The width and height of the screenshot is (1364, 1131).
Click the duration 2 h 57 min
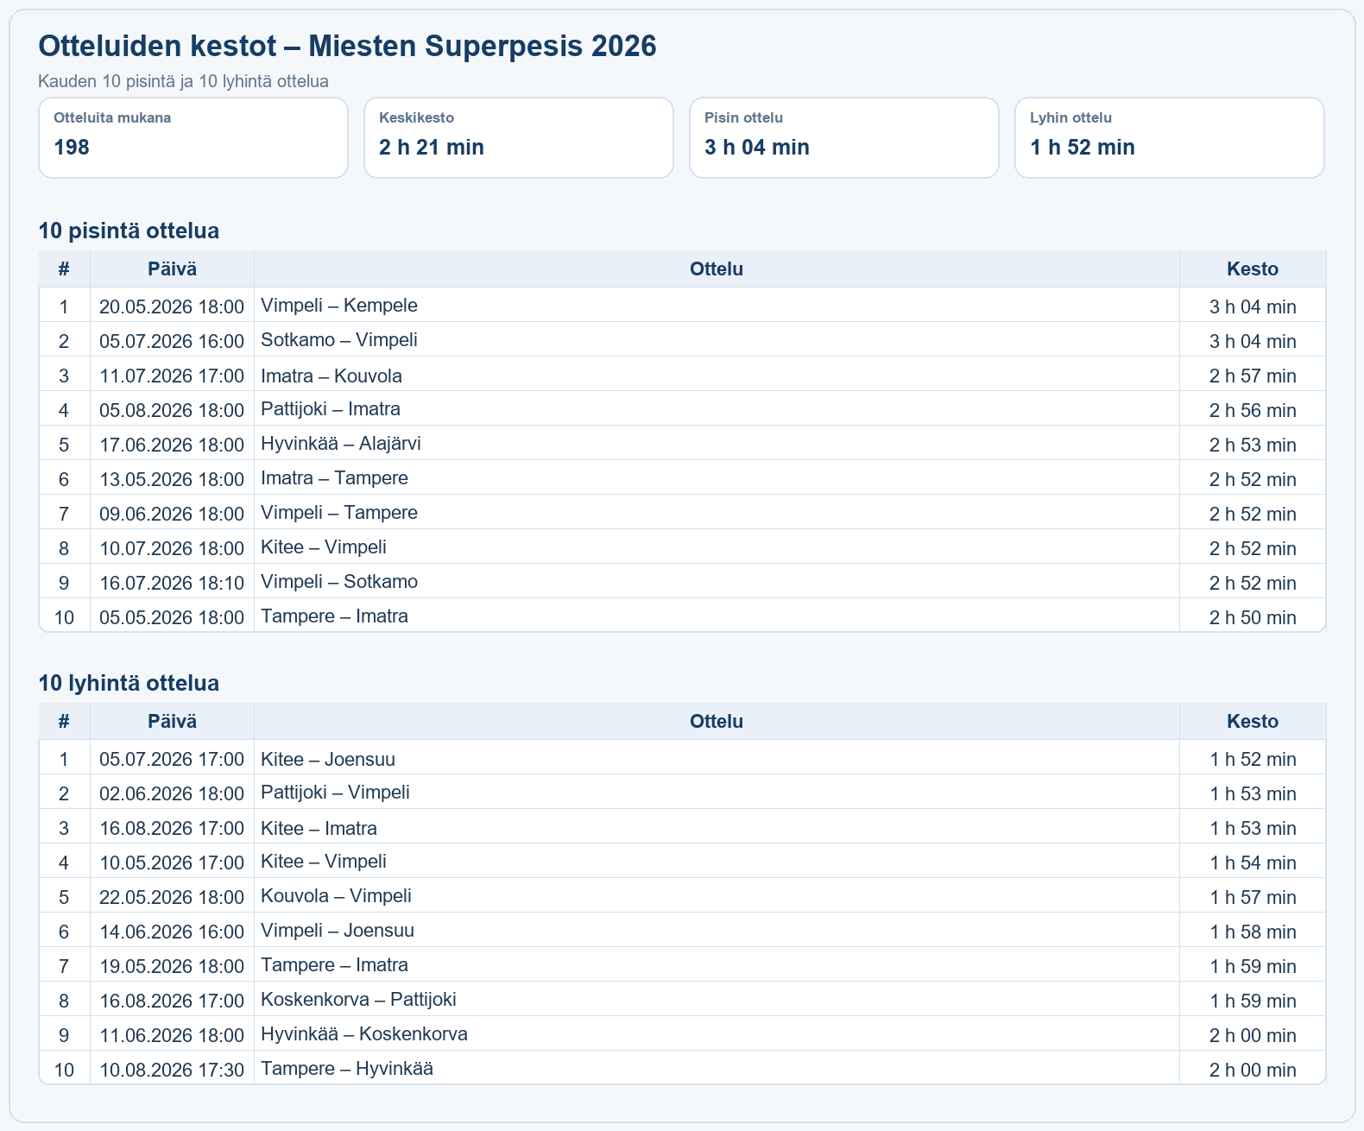point(1253,376)
